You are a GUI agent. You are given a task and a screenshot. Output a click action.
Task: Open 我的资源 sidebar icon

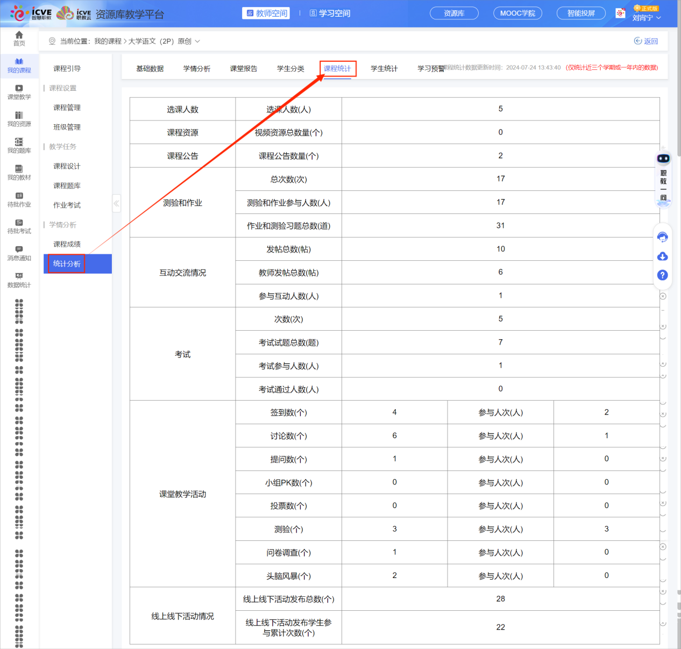click(19, 119)
